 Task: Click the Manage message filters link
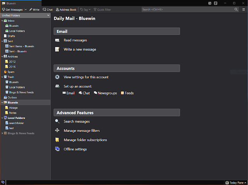click(x=82, y=131)
